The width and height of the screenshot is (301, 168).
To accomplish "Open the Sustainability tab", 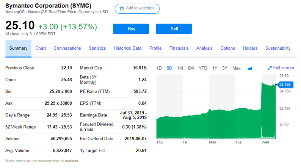I will [278, 48].
